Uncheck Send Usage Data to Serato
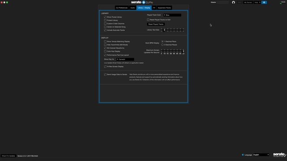Viewport: 287px width, 161px height. tap(105, 75)
